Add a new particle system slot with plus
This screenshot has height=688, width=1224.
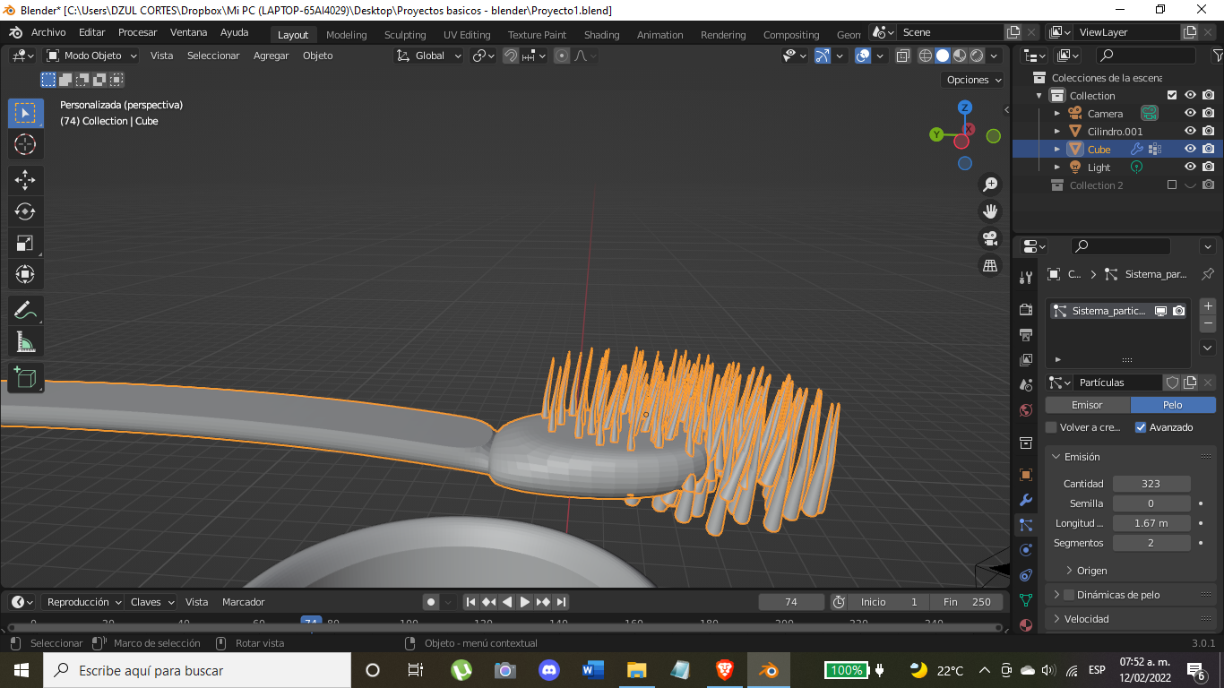[x=1208, y=306]
